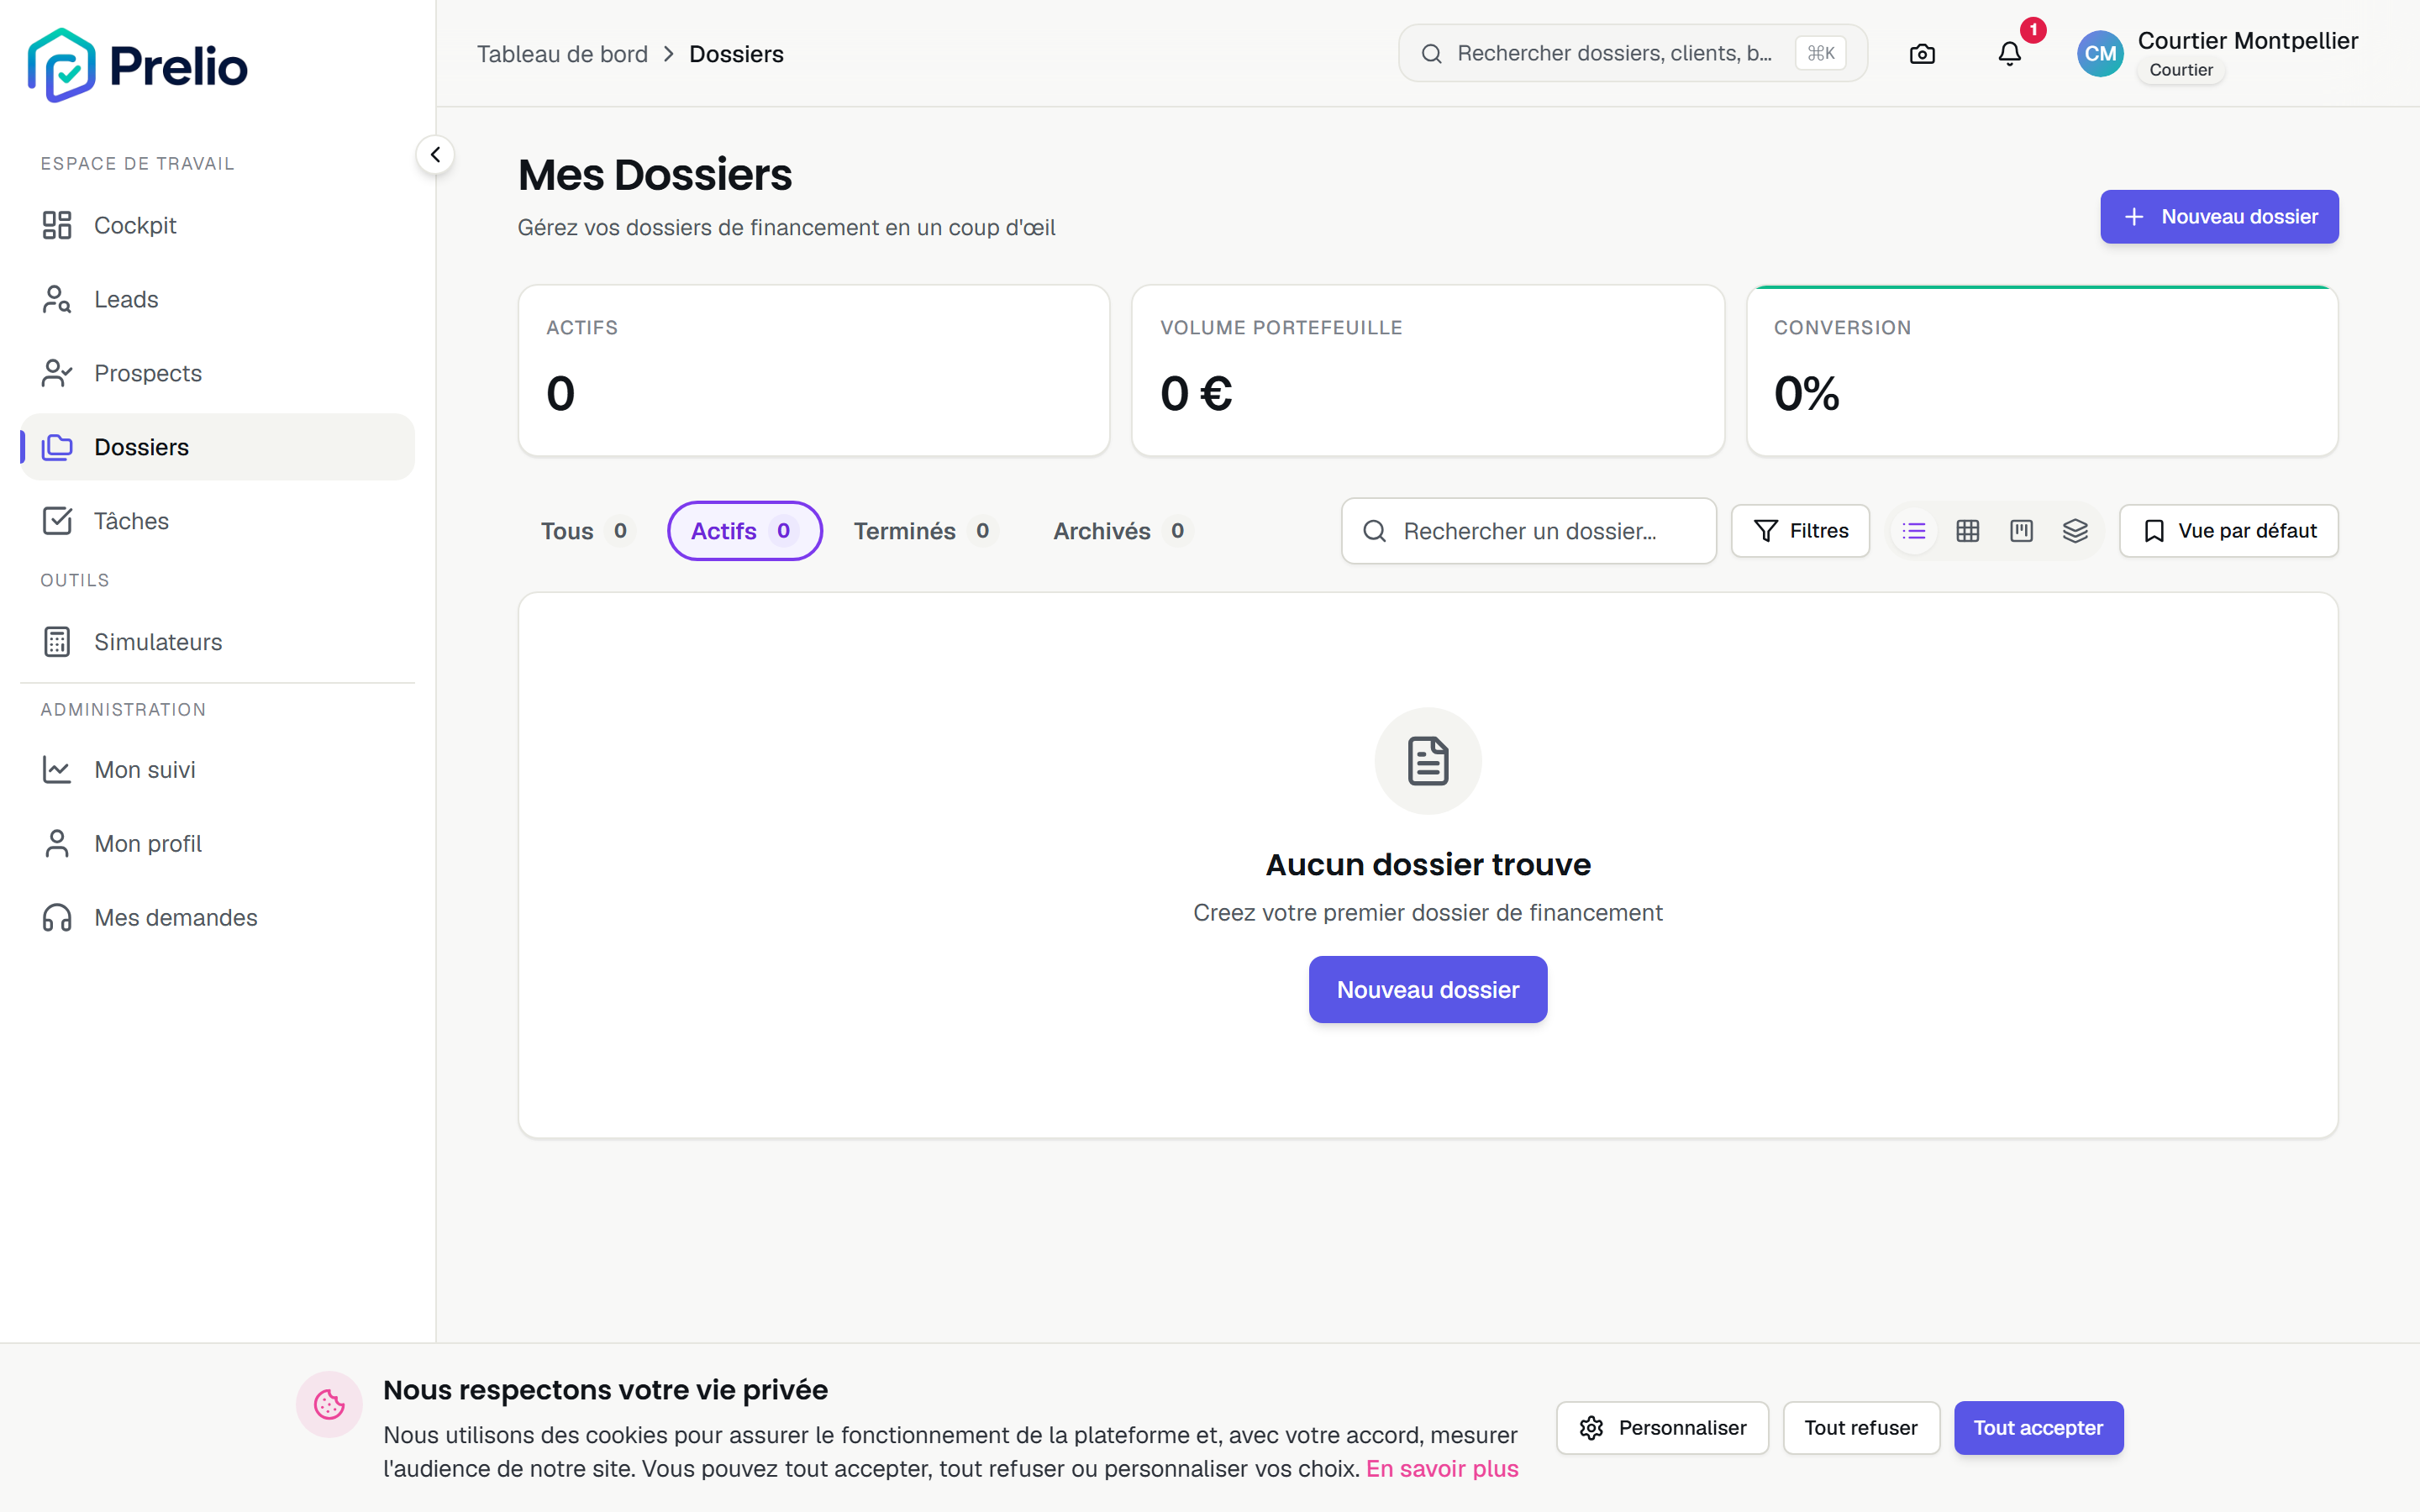Click Nouveau dossier in the empty state
The image size is (2420, 1512).
(1428, 990)
